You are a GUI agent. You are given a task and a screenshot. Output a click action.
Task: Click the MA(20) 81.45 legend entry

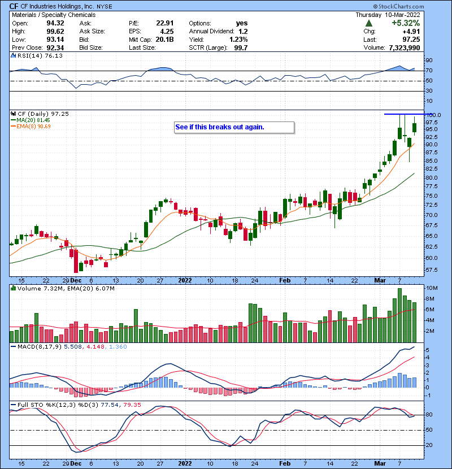pyautogui.click(x=30, y=120)
